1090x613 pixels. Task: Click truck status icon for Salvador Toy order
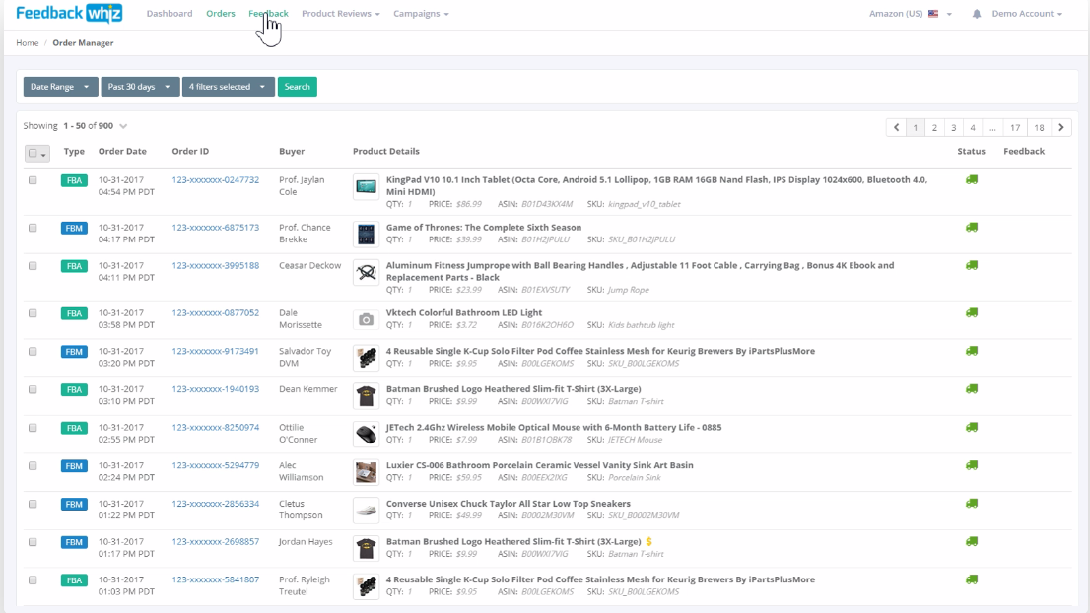point(972,351)
